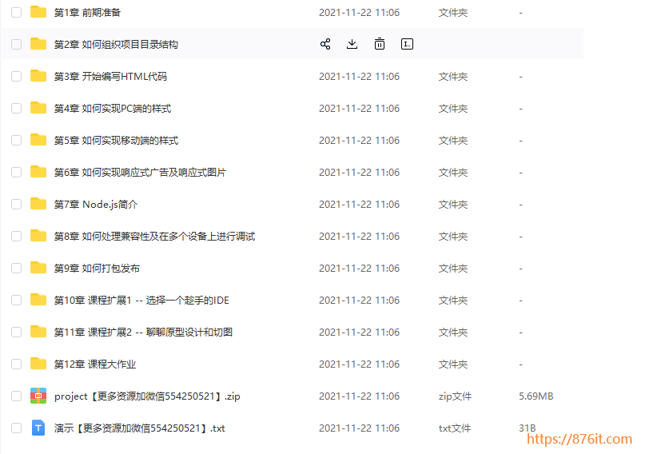Image resolution: width=645 pixels, height=454 pixels.
Task: Check the box for project zip file
Action: point(17,396)
